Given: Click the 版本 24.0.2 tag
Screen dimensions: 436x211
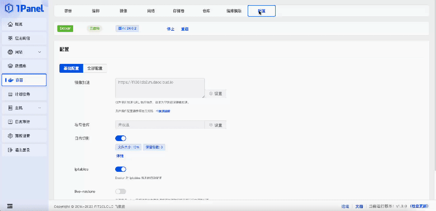Looking at the screenshot, I should point(127,28).
